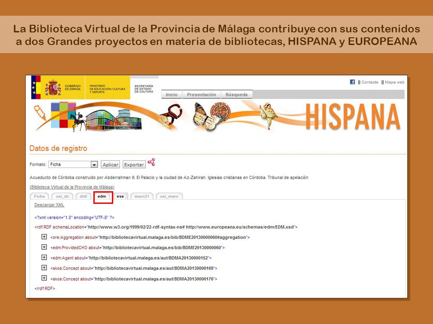Expand the edm:Agent XML node

tap(44, 257)
